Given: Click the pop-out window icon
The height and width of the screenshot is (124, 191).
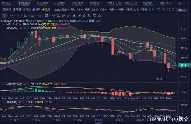Looking at the screenshot, I should (x=173, y=10).
